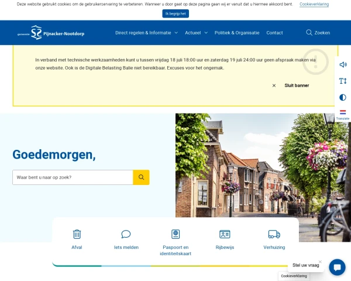Image resolution: width=351 pixels, height=281 pixels.
Task: Click the Goedemorgen heading
Action: pyautogui.click(x=54, y=155)
